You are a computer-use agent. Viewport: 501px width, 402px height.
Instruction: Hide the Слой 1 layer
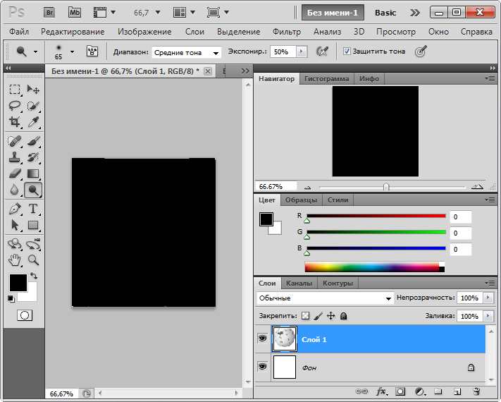click(262, 339)
